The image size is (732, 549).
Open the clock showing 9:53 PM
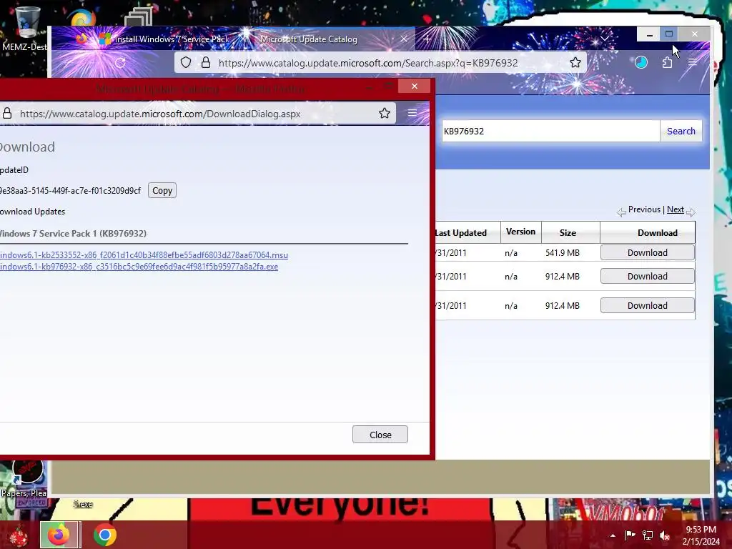[x=701, y=535]
